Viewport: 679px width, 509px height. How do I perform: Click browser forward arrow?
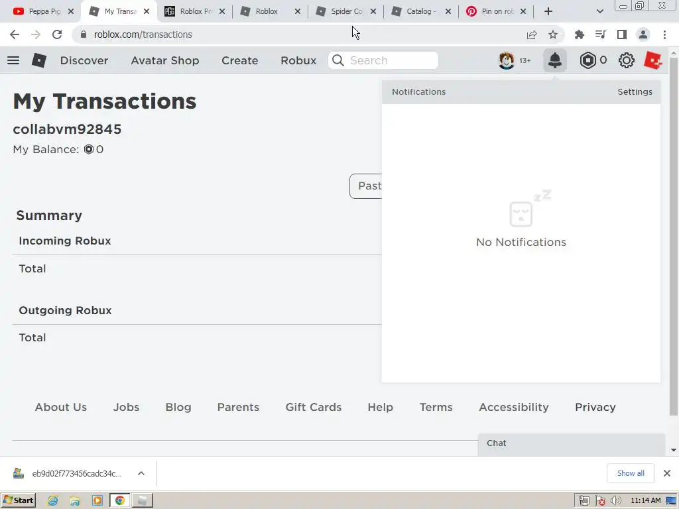pyautogui.click(x=36, y=34)
